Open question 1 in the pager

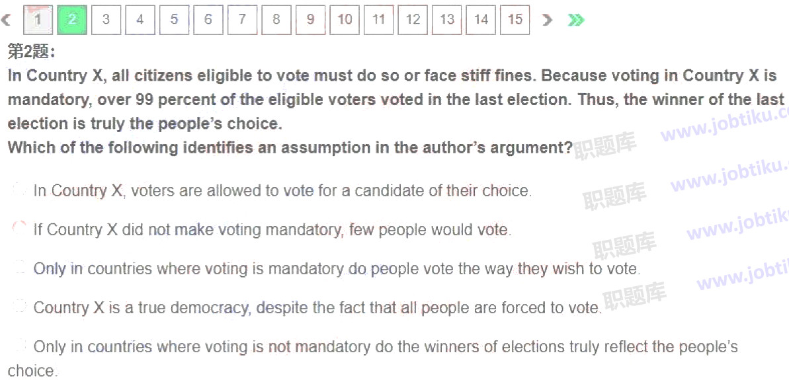[38, 20]
